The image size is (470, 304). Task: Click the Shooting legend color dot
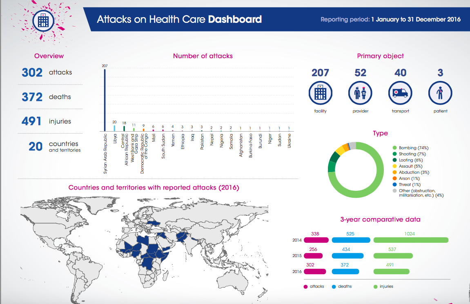pyautogui.click(x=394, y=154)
